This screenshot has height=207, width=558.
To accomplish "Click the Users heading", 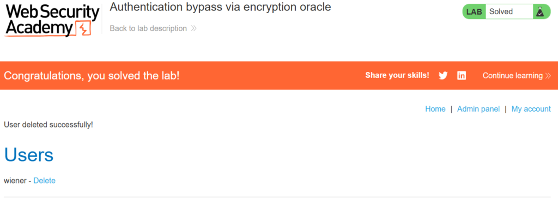I will tap(29, 155).
